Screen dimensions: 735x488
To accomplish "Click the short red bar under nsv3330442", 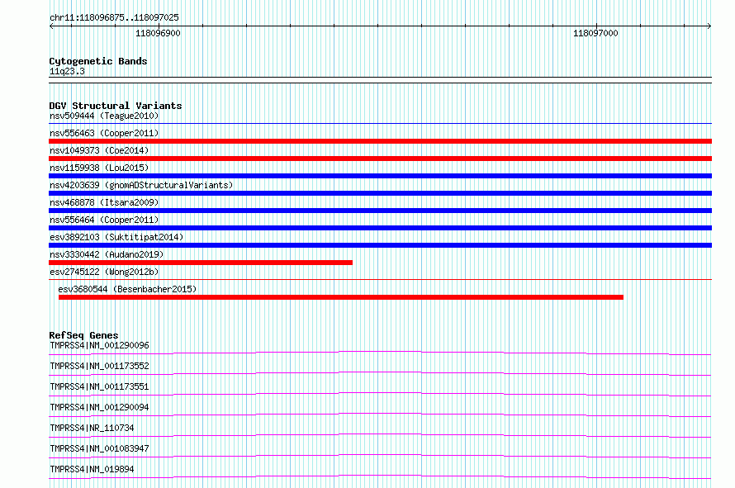I will (x=201, y=263).
